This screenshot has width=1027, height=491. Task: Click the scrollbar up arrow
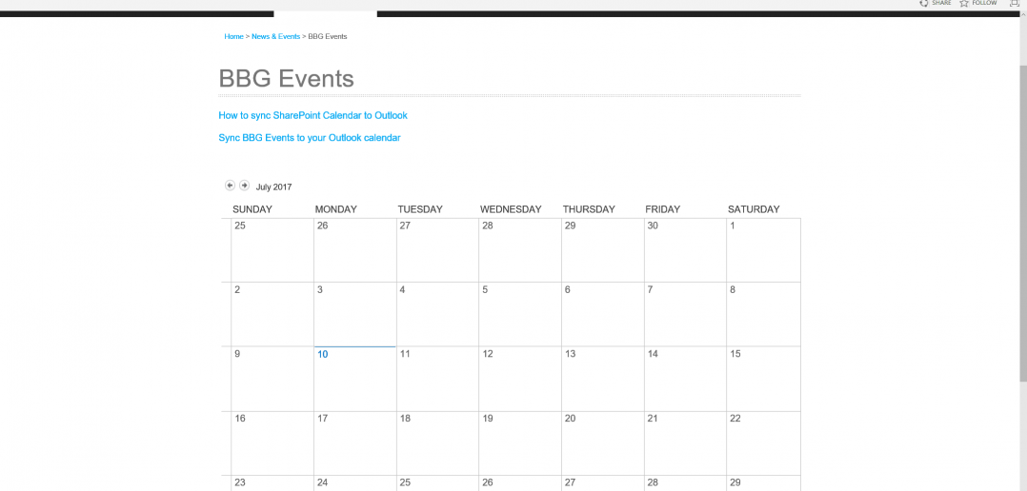1023,14
